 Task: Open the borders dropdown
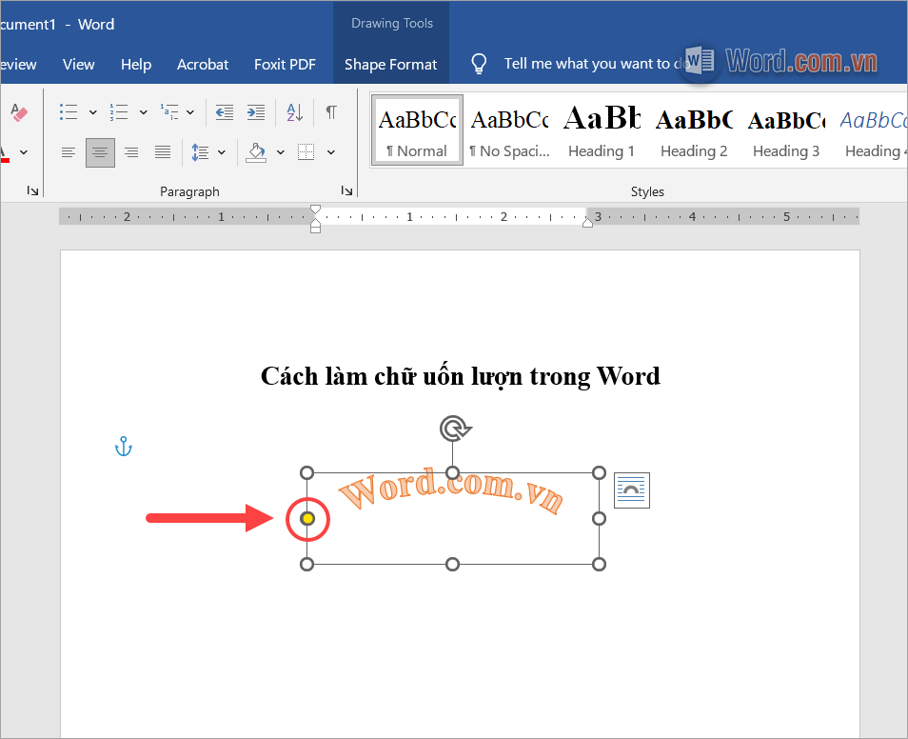(331, 152)
